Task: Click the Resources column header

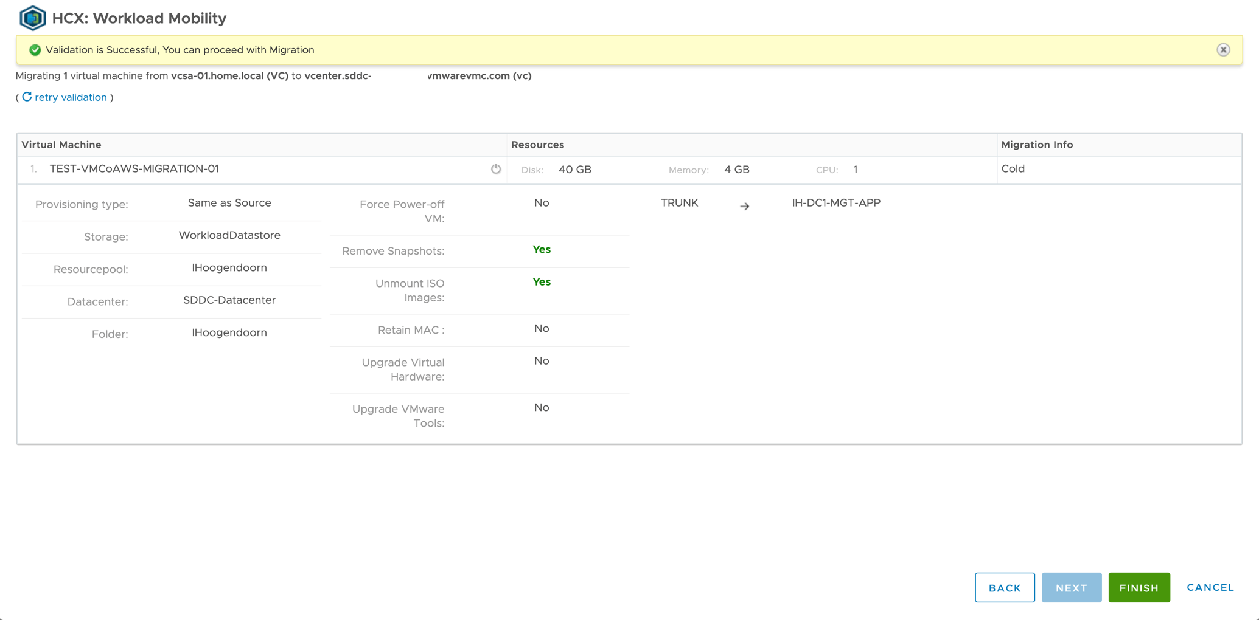Action: (x=537, y=145)
